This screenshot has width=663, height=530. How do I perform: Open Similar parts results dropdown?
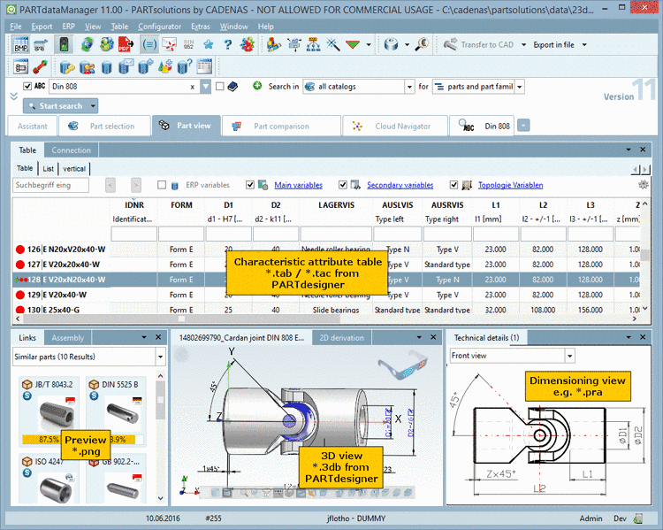tap(160, 356)
